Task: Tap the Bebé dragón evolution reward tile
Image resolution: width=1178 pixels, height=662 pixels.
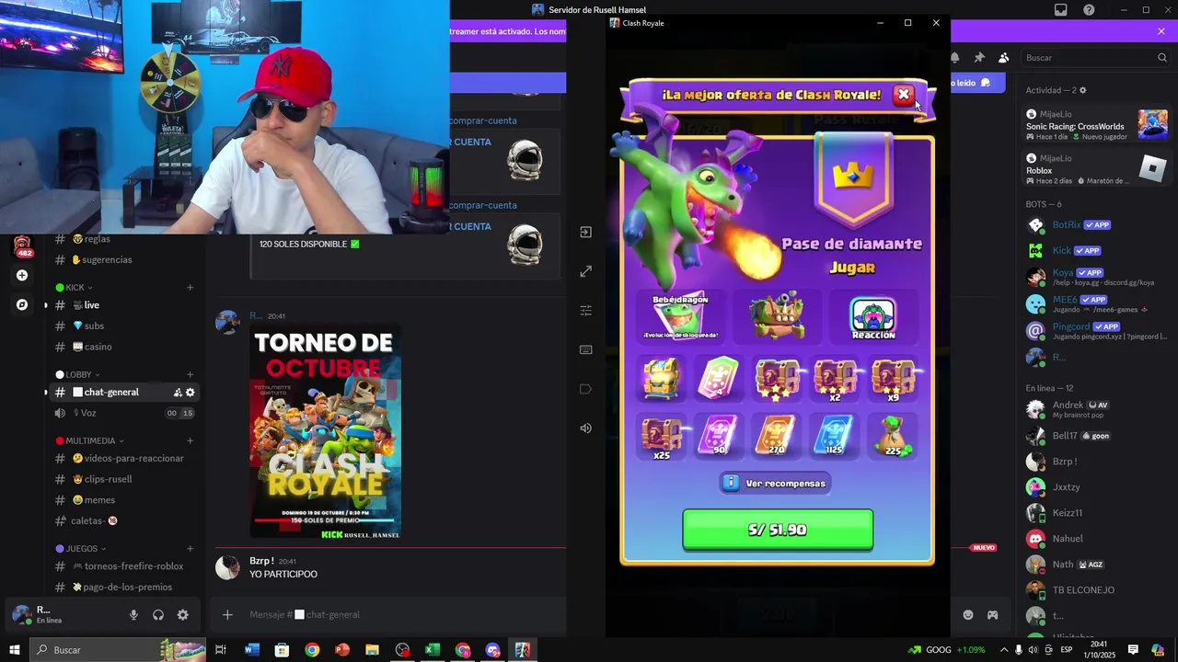Action: tap(681, 316)
